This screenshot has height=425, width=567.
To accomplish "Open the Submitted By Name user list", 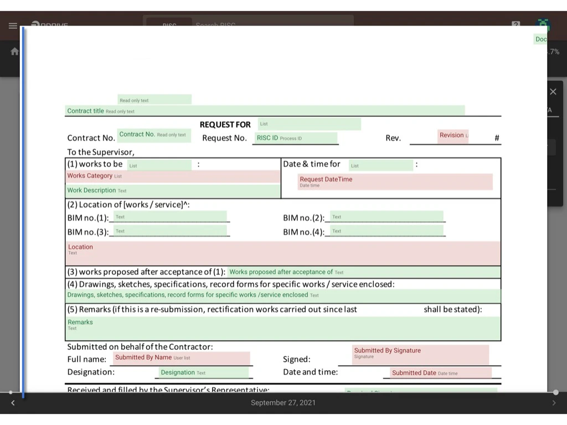I will click(x=181, y=358).
